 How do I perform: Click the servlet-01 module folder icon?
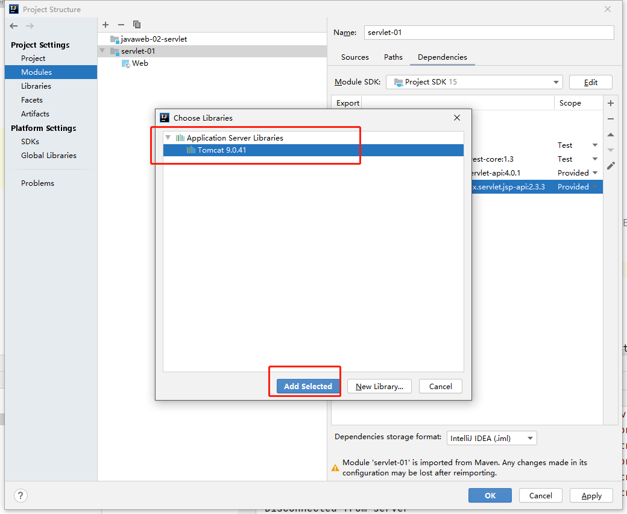(x=115, y=51)
